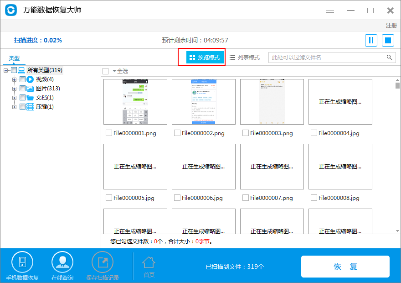Click the video type icon next to 视频(4)

point(30,79)
